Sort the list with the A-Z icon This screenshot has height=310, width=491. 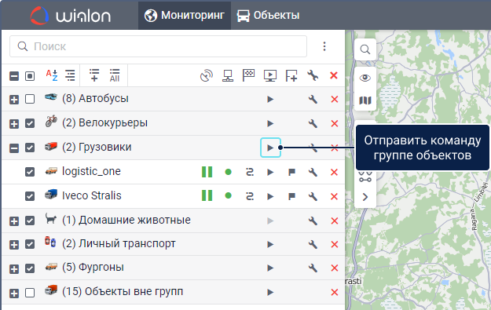(52, 75)
